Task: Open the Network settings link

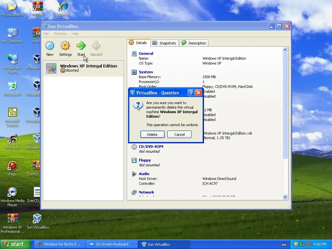Action: click(146, 192)
